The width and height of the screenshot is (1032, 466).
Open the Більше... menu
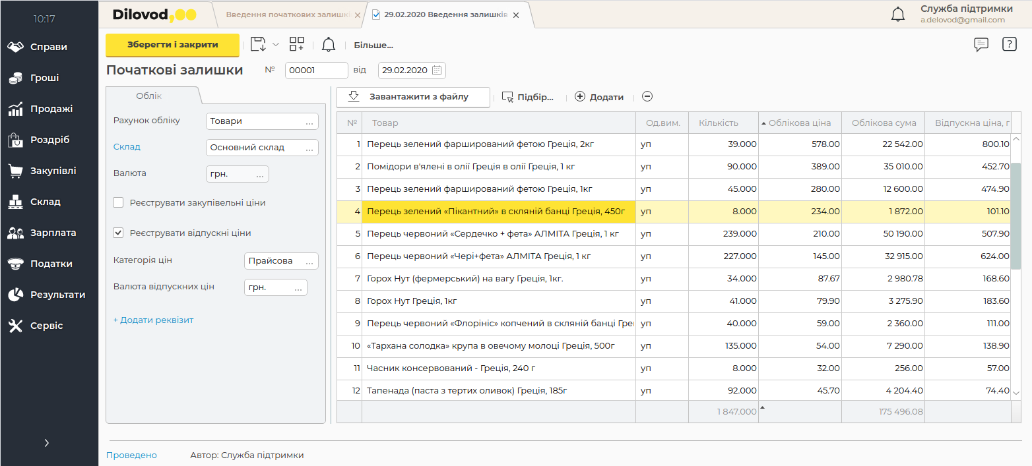pyautogui.click(x=373, y=45)
